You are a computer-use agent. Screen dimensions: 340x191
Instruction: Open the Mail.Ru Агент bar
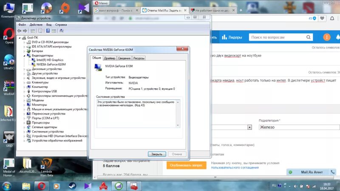click(312, 172)
